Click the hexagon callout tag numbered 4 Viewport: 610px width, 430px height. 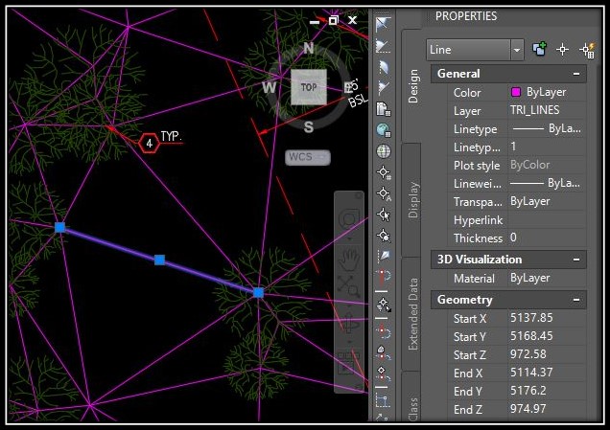tap(149, 144)
